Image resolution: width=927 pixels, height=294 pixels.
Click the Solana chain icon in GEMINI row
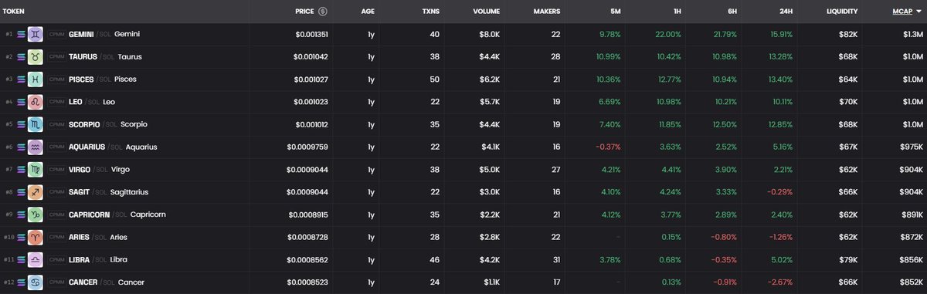coord(21,34)
